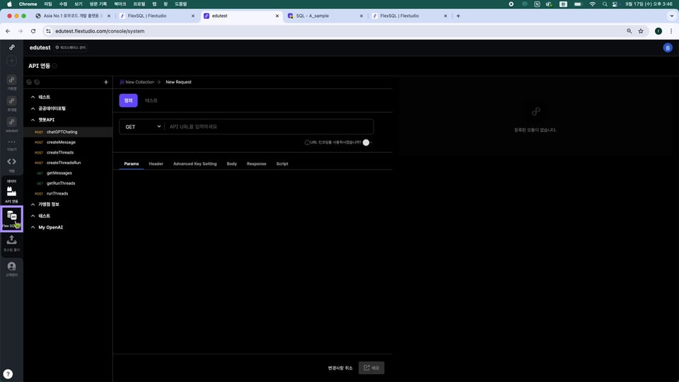Image resolution: width=679 pixels, height=382 pixels.
Task: Open the GET method dropdown
Action: tap(142, 127)
